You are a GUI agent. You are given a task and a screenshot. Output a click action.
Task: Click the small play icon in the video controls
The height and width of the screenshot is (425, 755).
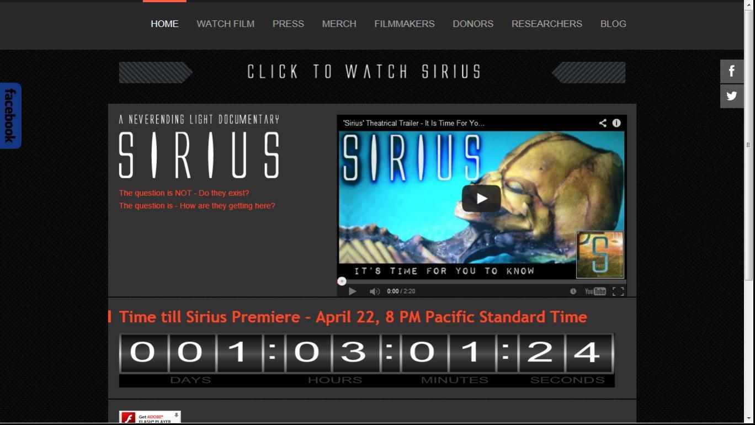(353, 291)
